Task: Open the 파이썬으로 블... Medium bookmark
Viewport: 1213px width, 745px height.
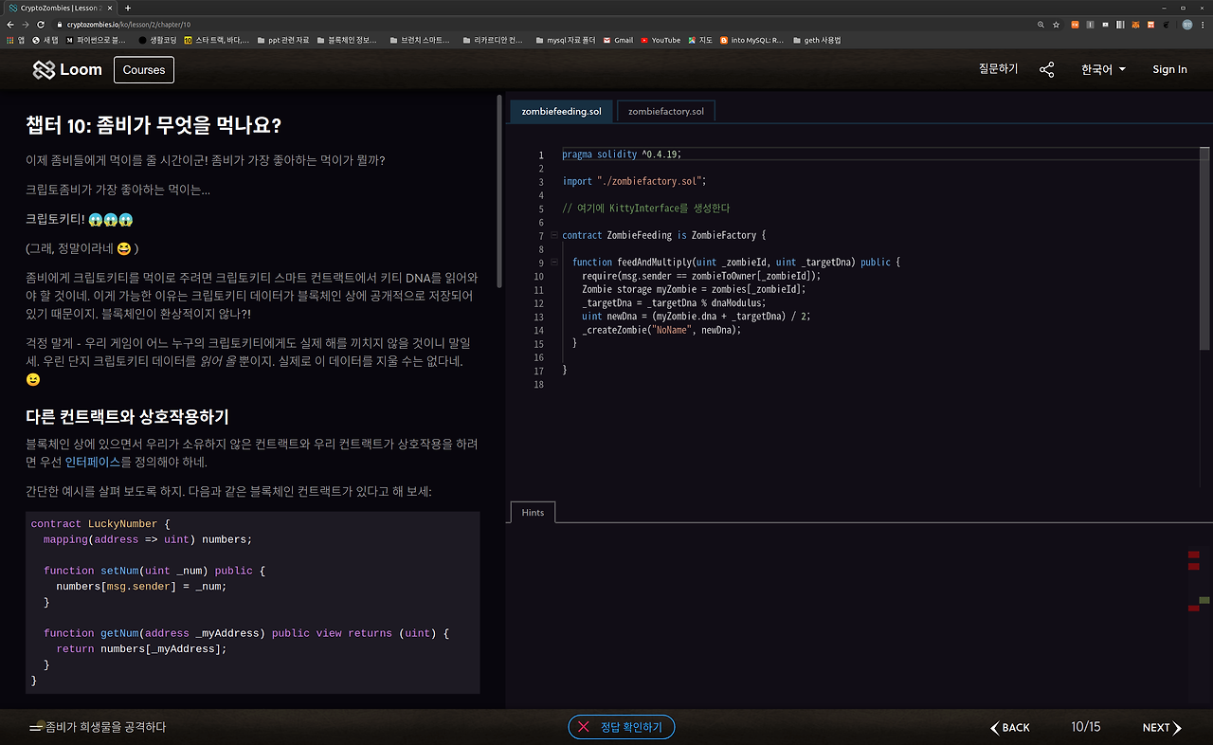Action: click(x=96, y=40)
